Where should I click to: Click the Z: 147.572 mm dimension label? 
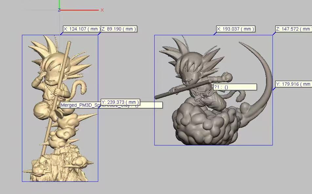[292, 29]
